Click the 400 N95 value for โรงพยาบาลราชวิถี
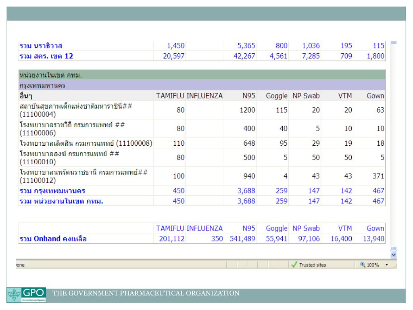413x310 pixels. [249, 129]
